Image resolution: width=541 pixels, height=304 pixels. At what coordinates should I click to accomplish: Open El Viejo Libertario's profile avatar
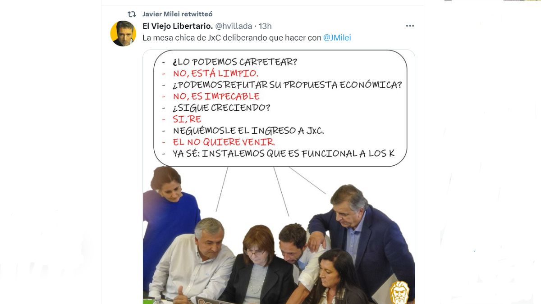[123, 33]
